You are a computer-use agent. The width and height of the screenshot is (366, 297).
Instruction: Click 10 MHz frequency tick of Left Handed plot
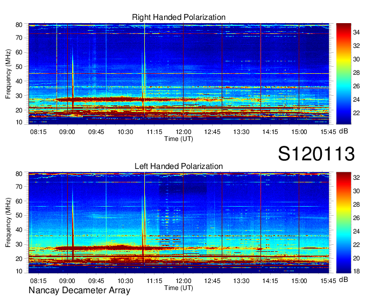tap(19, 271)
